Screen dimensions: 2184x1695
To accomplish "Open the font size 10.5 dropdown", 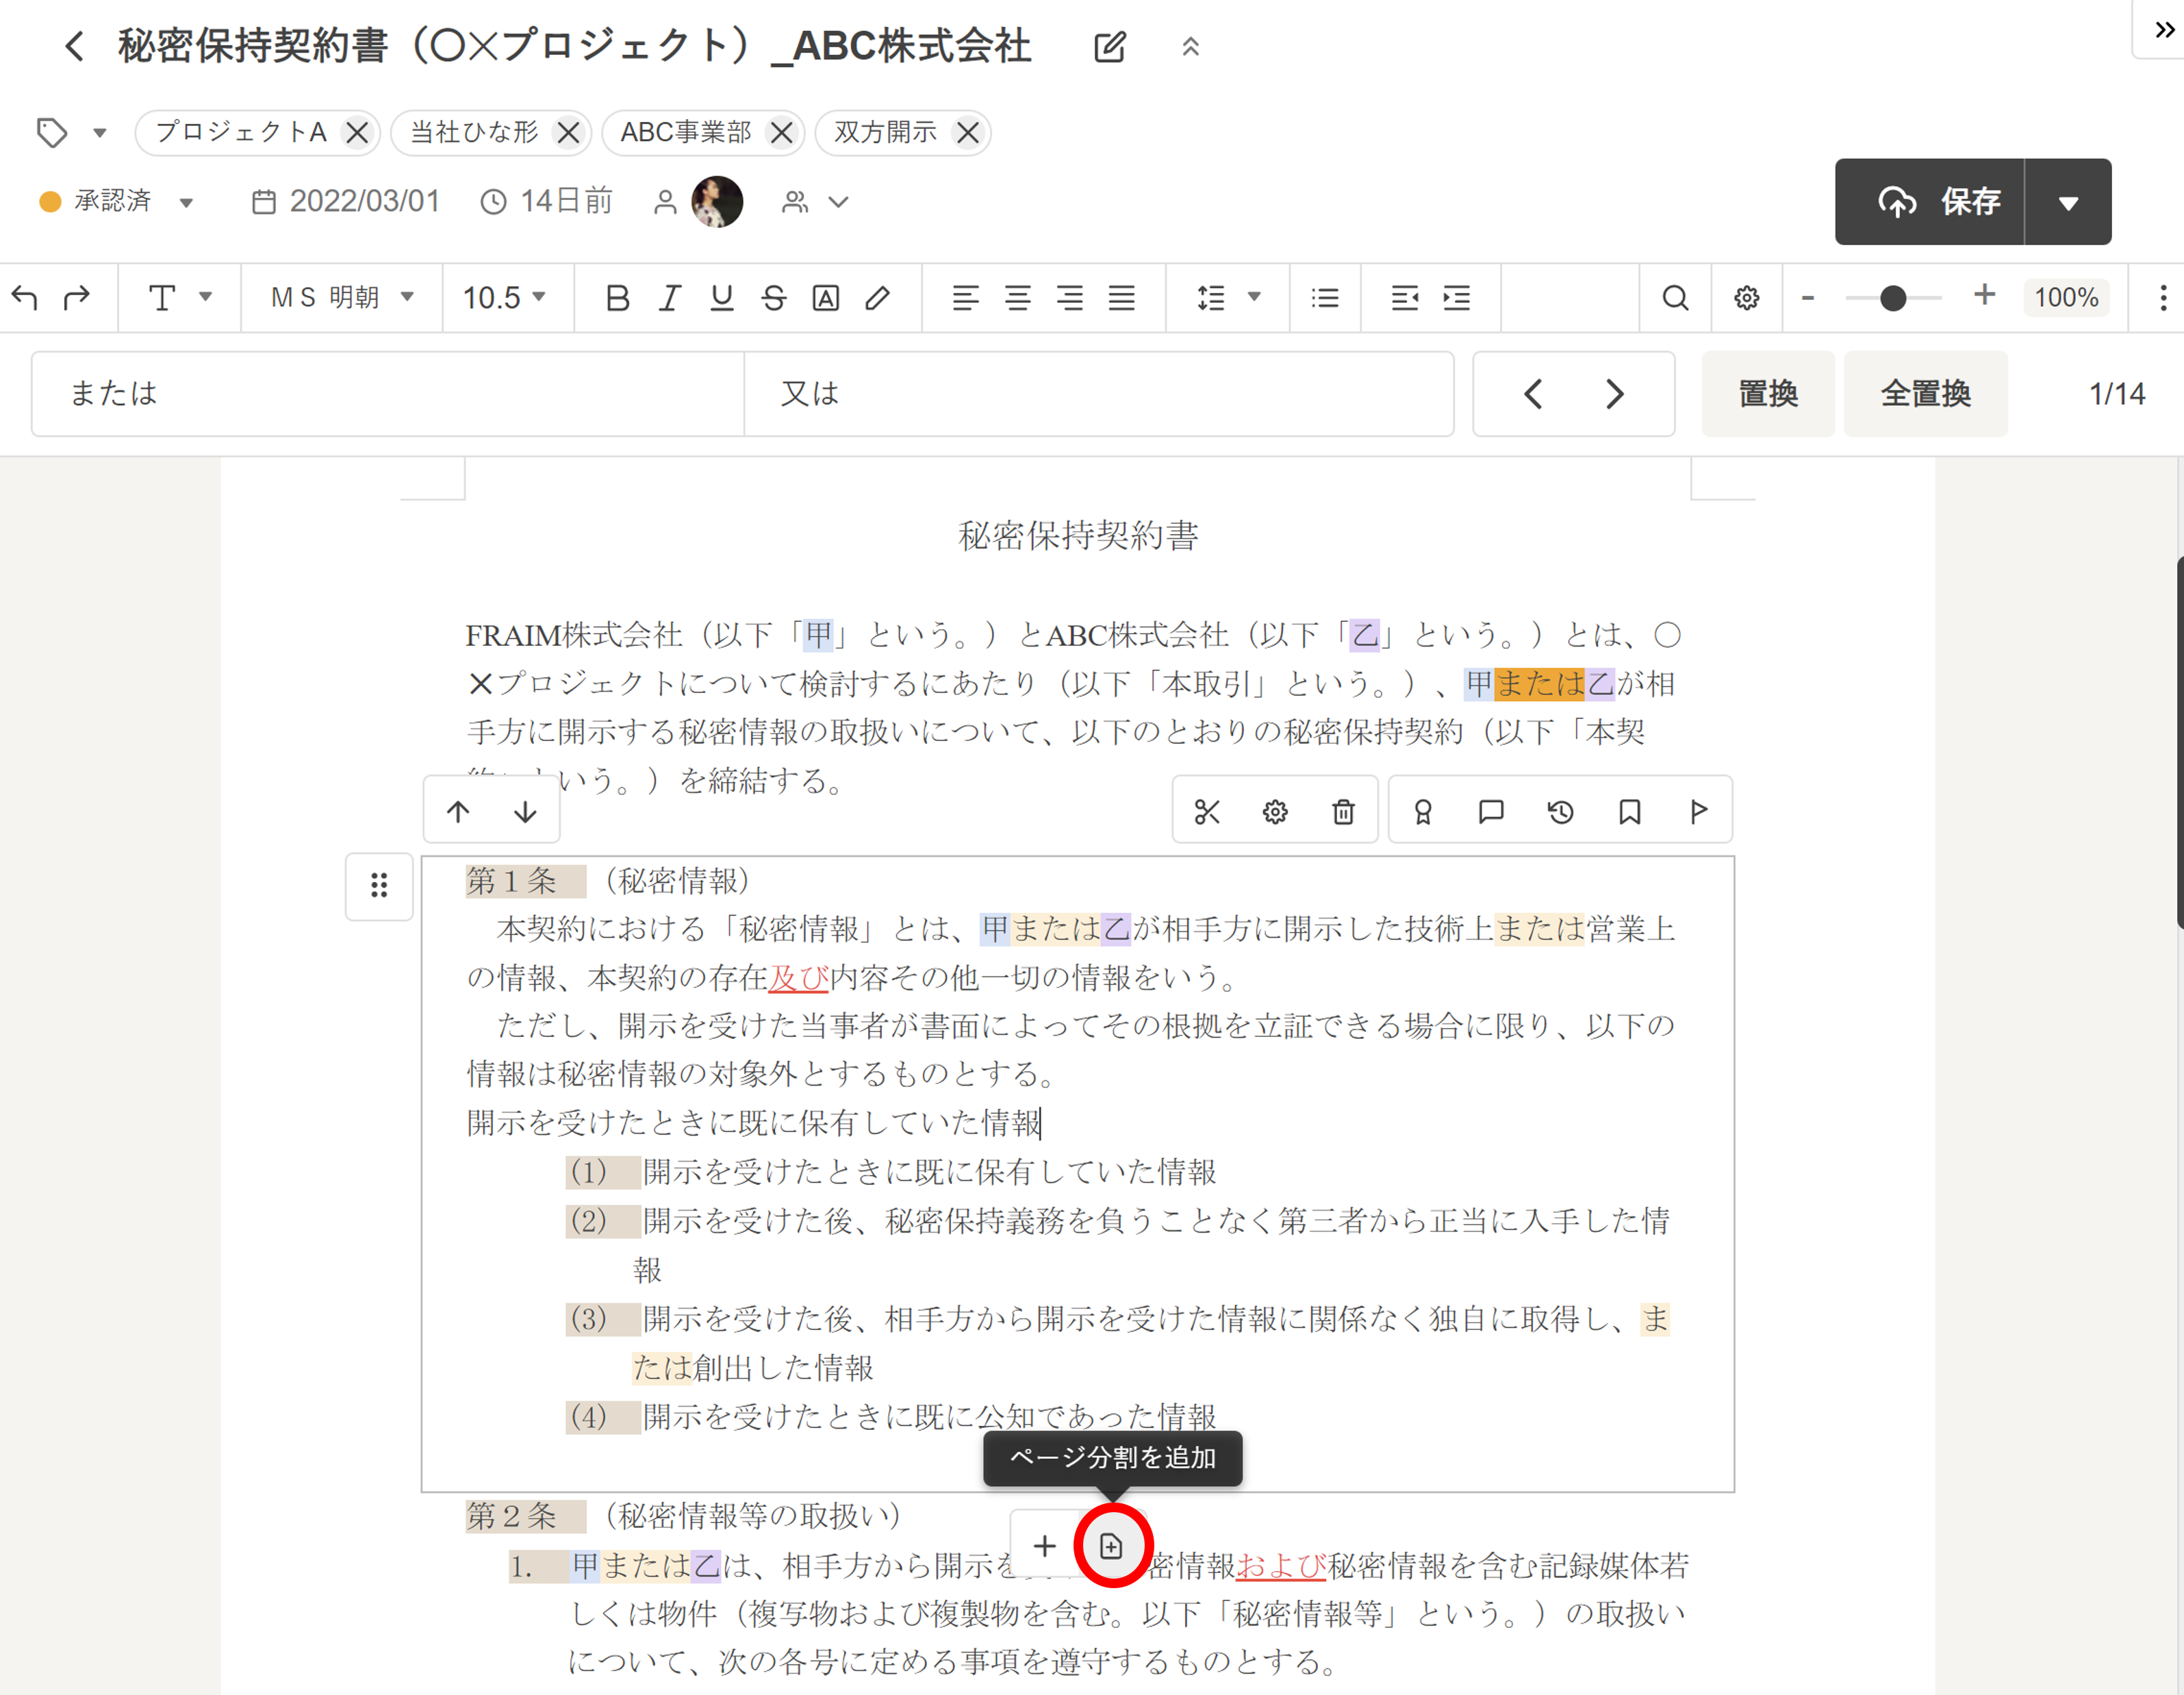I will 504,298.
